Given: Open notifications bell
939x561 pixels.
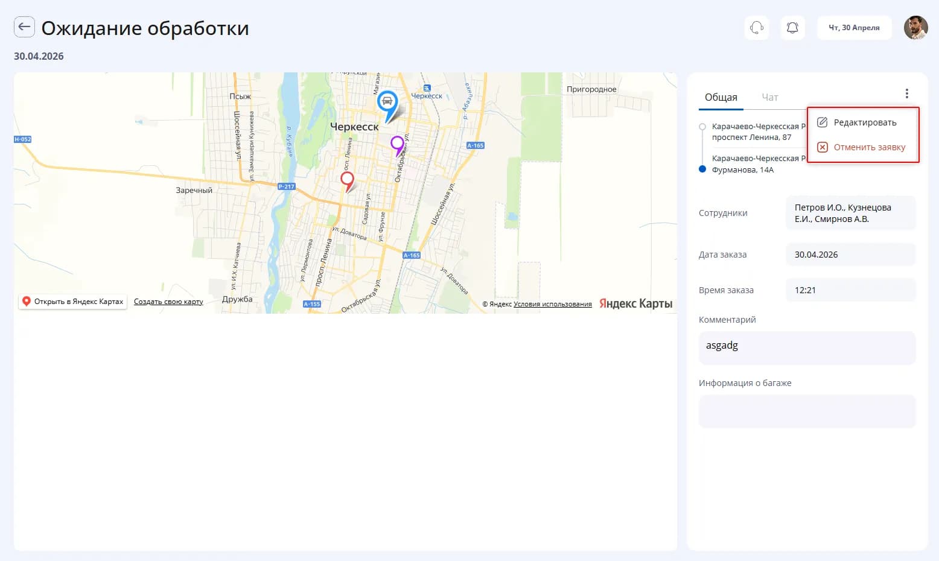Looking at the screenshot, I should (792, 28).
